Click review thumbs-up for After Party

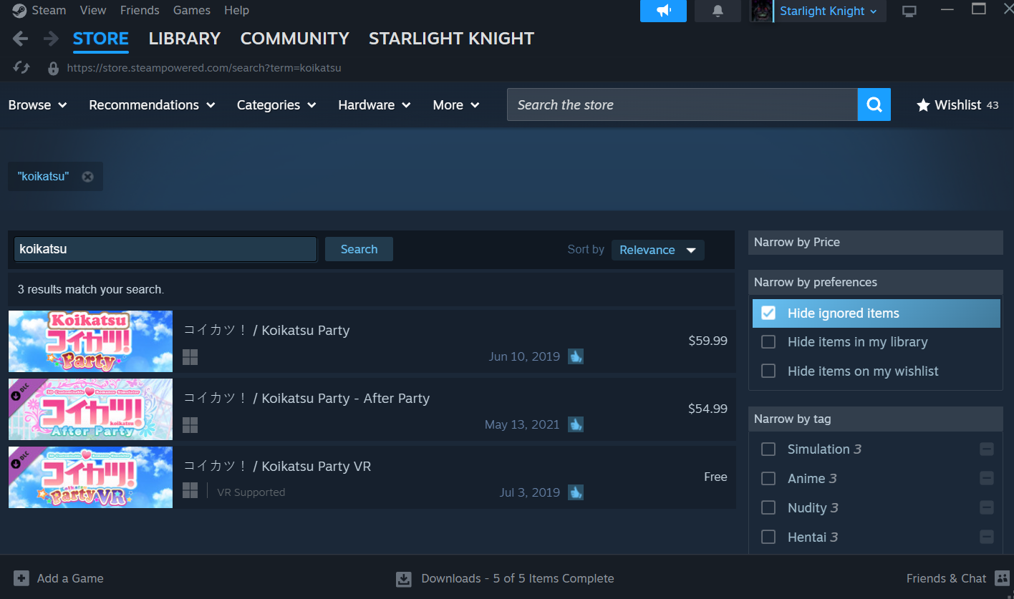click(576, 424)
